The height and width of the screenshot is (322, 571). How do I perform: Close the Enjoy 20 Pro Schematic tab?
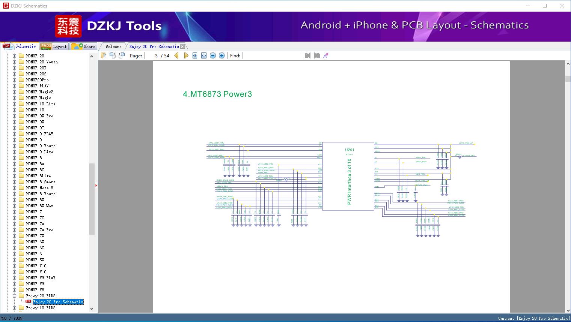click(182, 47)
